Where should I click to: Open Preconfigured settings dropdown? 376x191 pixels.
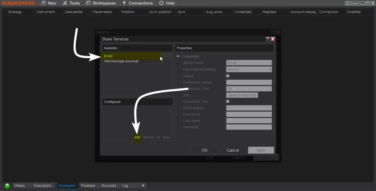(249, 69)
